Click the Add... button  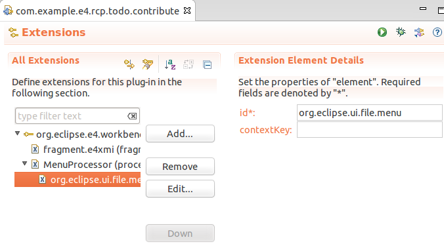[x=180, y=133]
